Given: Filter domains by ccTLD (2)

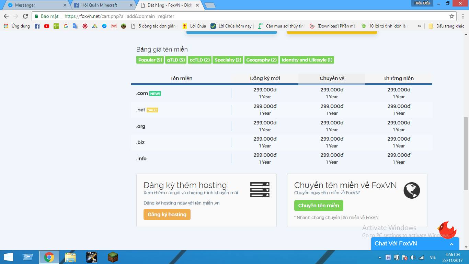Looking at the screenshot, I should click(x=199, y=60).
